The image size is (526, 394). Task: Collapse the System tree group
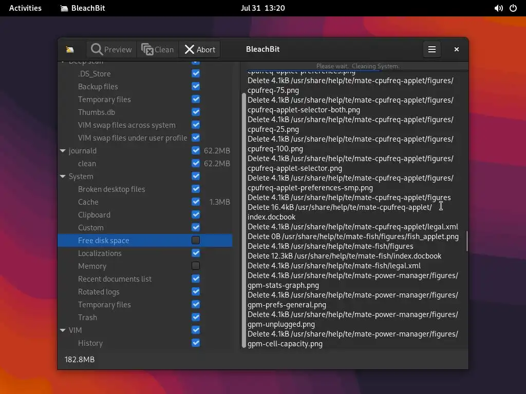(63, 176)
